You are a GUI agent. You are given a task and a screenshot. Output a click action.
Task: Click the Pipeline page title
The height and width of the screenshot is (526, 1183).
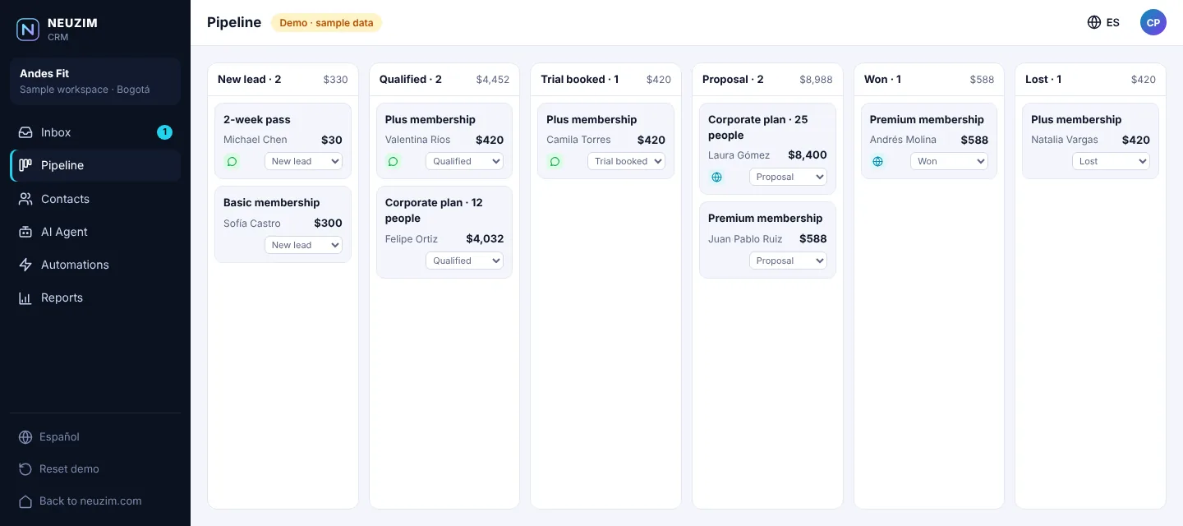click(x=234, y=23)
